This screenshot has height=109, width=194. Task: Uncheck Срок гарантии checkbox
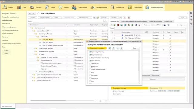click(x=90, y=61)
